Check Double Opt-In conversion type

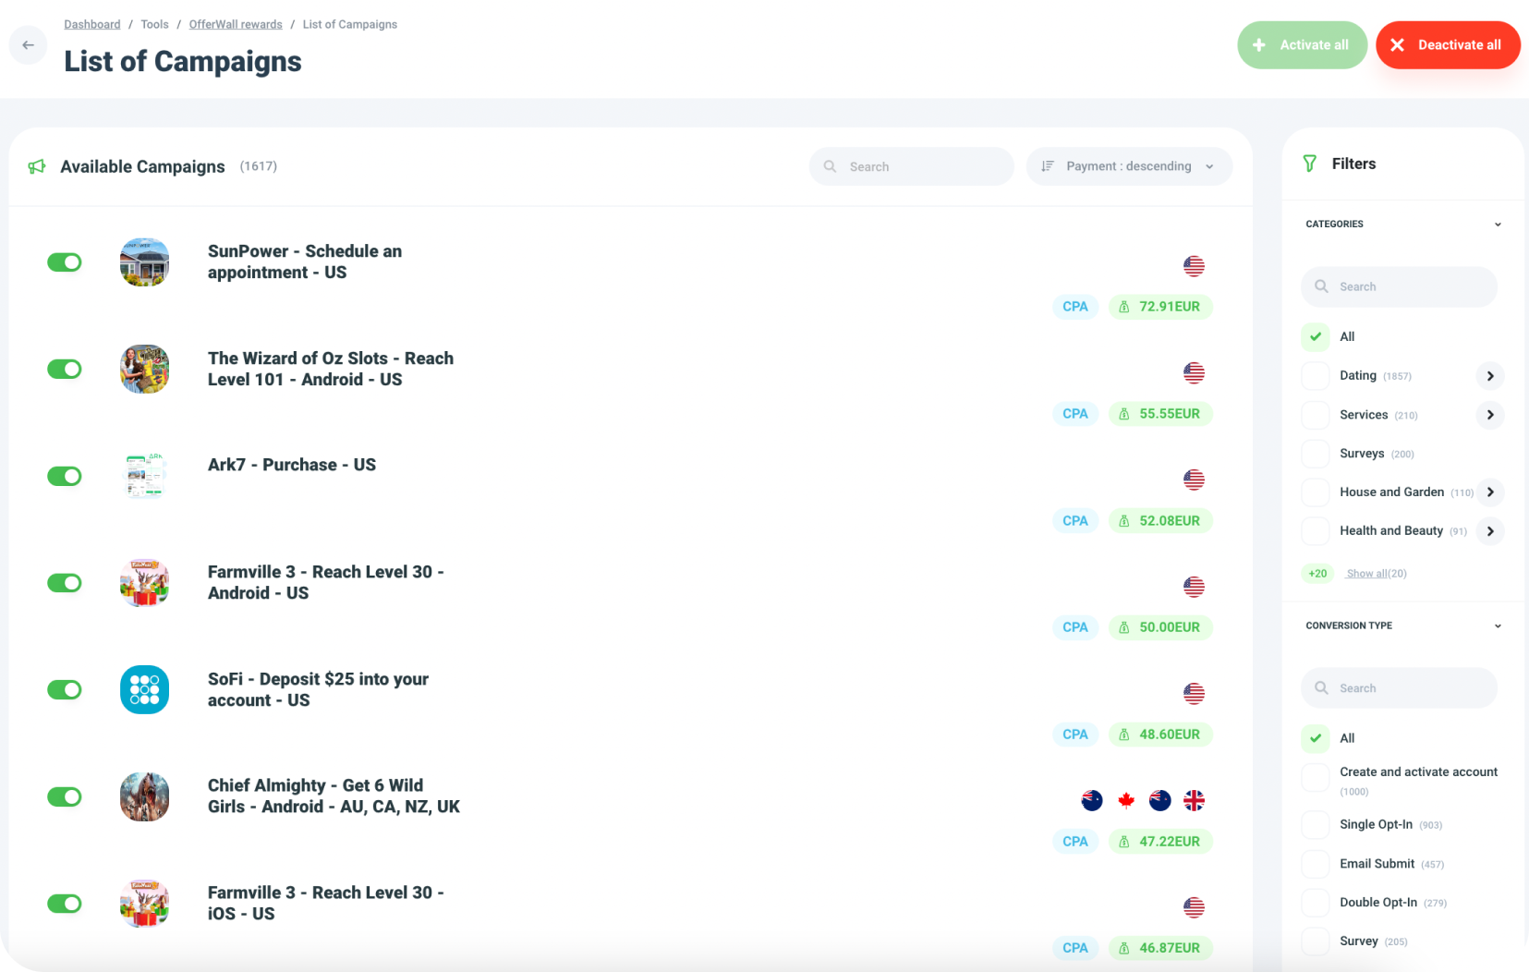(x=1316, y=903)
